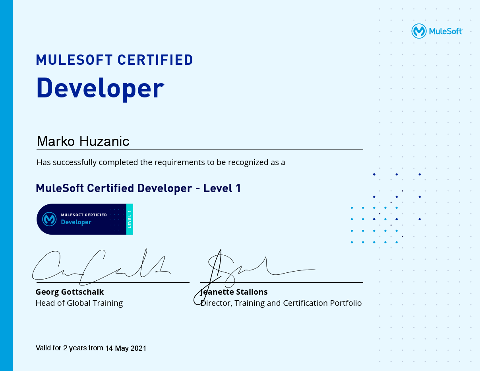Image resolution: width=480 pixels, height=371 pixels.
Task: Select the dotted pattern decoration on right side
Action: coord(385,207)
